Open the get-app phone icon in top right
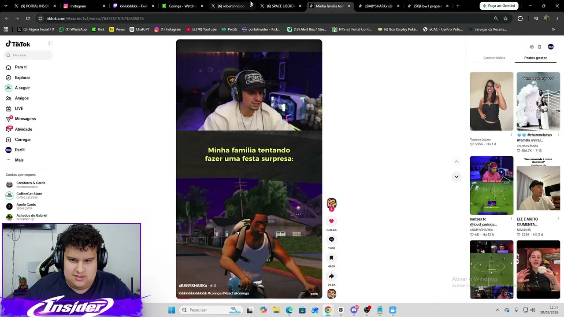The image size is (564, 317). point(539,47)
